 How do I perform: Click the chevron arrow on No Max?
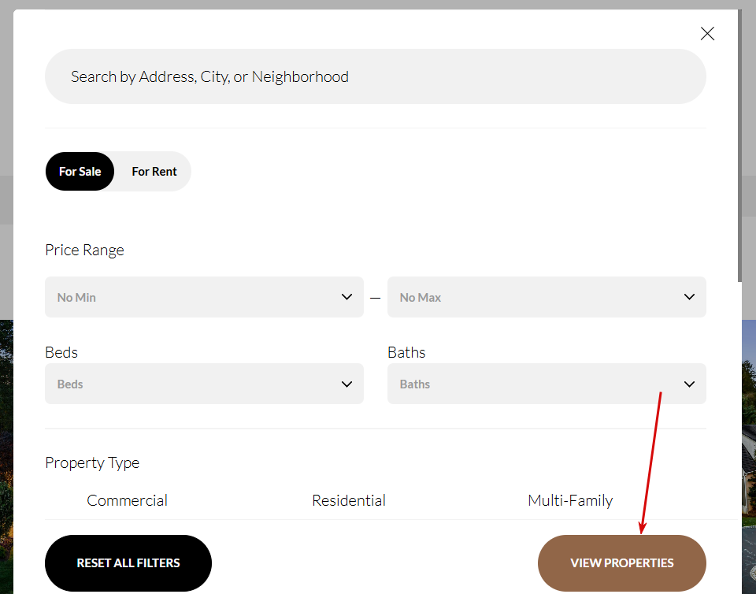[x=689, y=297]
